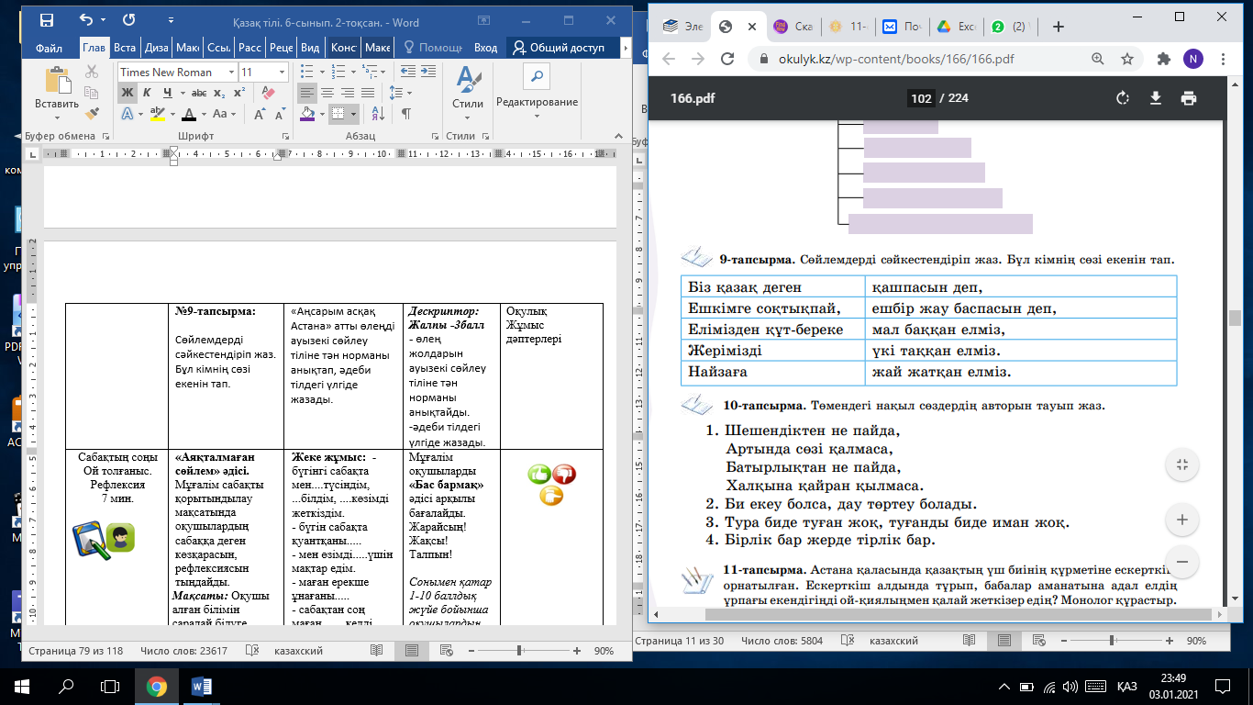Switch to the Вид ribbon tab
Image resolution: width=1253 pixels, height=705 pixels.
click(x=311, y=48)
